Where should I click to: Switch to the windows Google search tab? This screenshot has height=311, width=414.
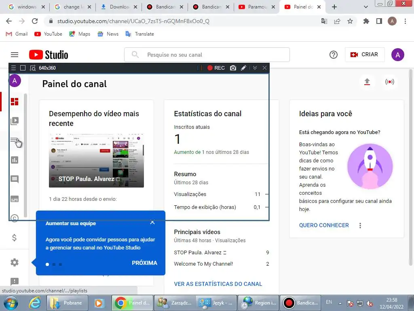pos(26,7)
